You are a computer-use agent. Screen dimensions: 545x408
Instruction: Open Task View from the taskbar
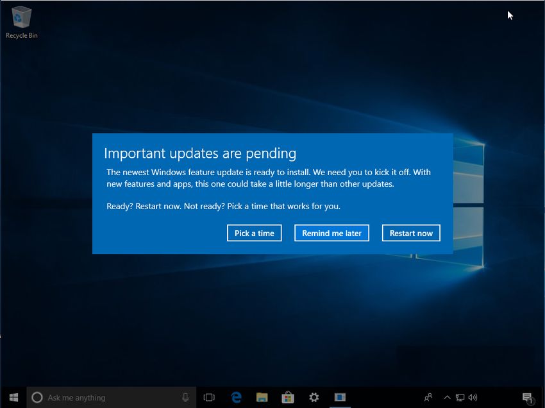[x=209, y=397]
